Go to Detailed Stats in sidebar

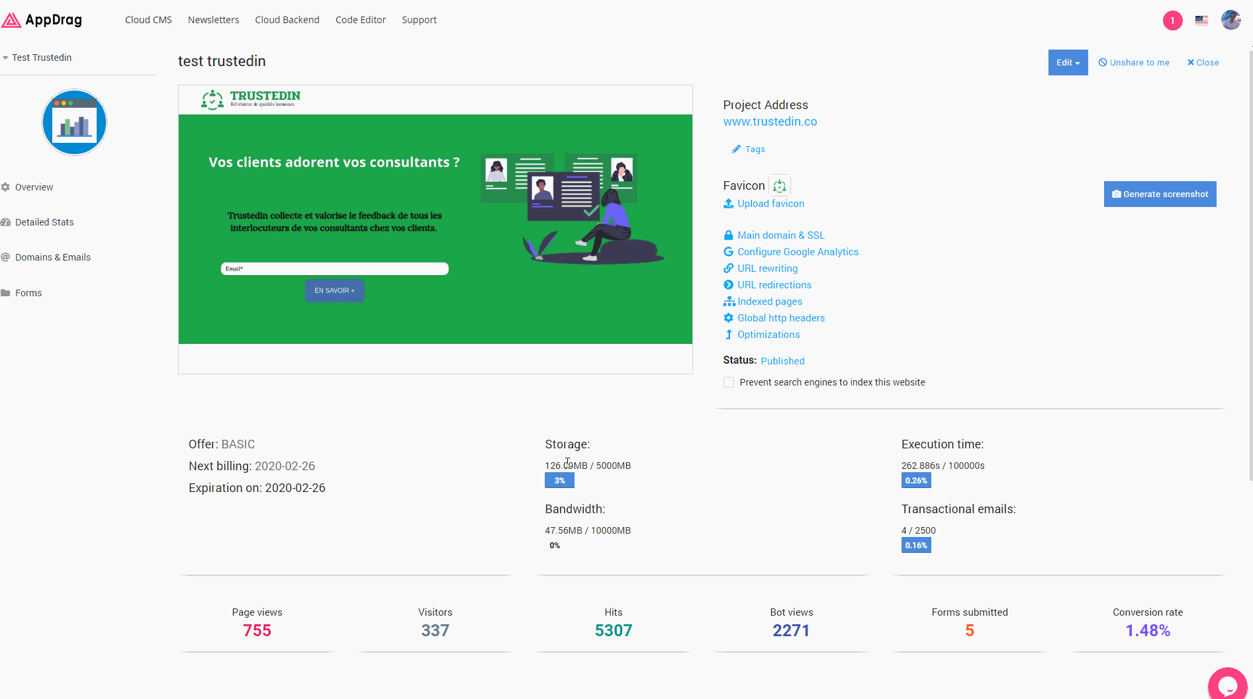pyautogui.click(x=44, y=222)
